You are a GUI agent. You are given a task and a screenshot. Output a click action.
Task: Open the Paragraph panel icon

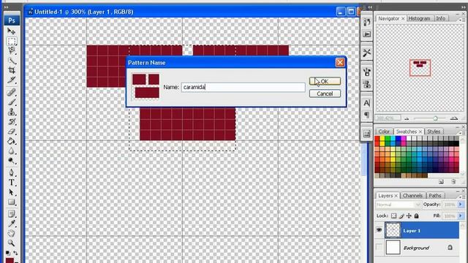tap(367, 115)
